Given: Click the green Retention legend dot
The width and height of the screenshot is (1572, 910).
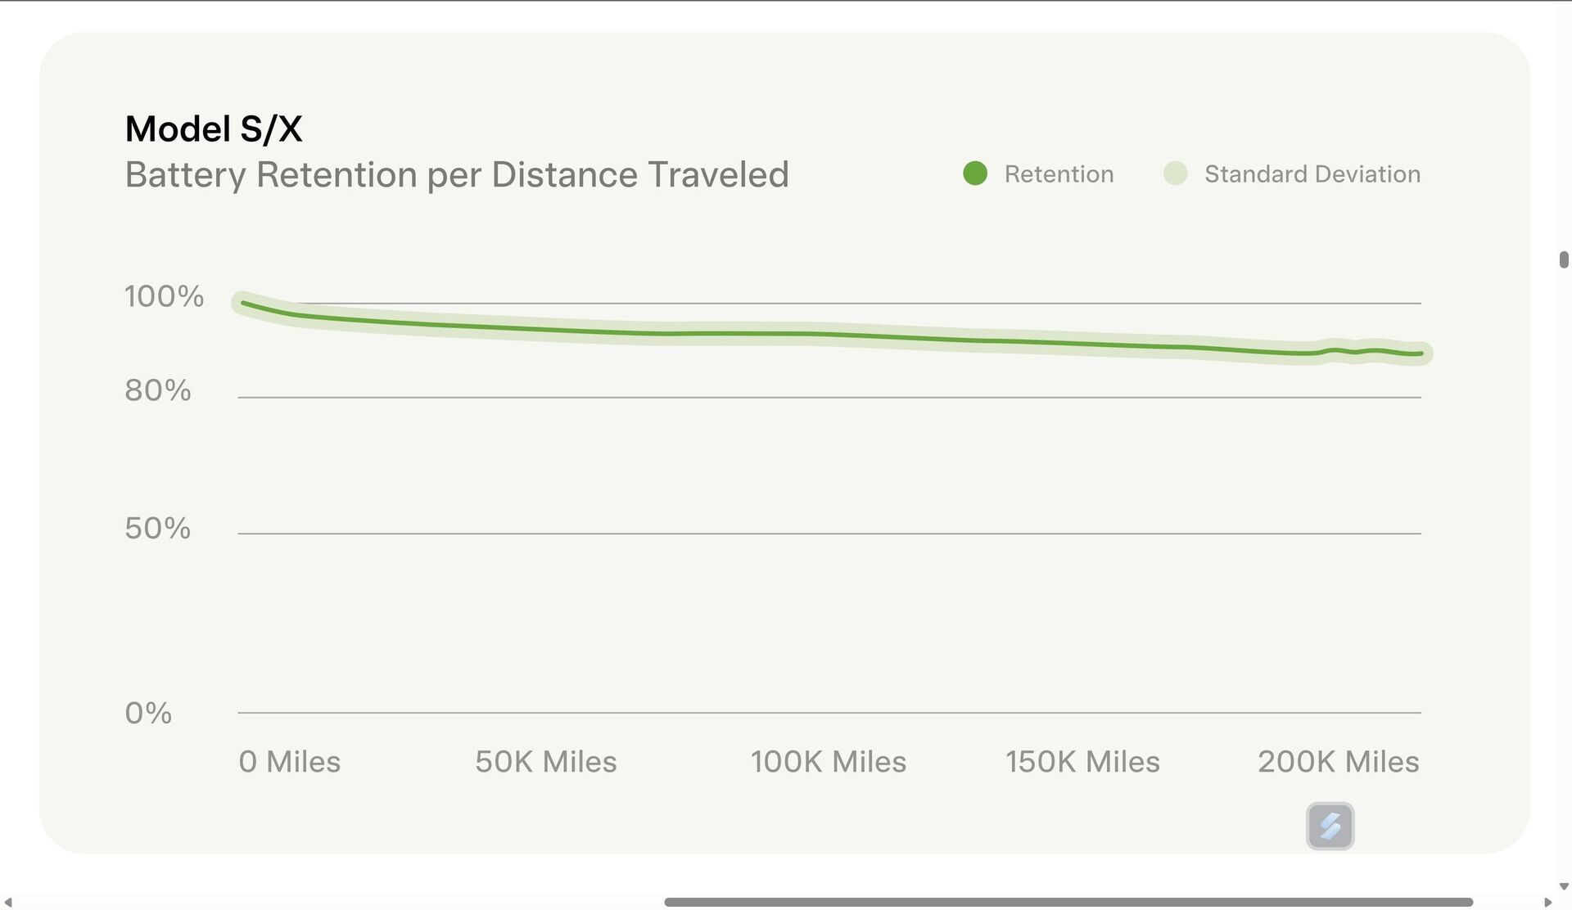Looking at the screenshot, I should tap(975, 173).
